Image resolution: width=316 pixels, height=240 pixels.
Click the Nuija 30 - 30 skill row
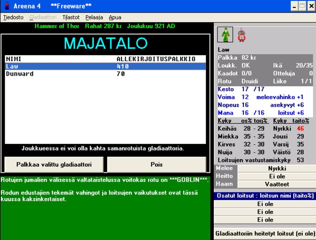[241, 152]
